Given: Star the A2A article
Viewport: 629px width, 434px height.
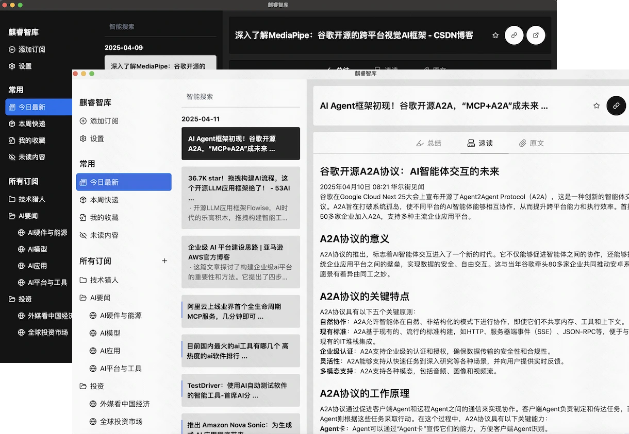Looking at the screenshot, I should (x=597, y=105).
